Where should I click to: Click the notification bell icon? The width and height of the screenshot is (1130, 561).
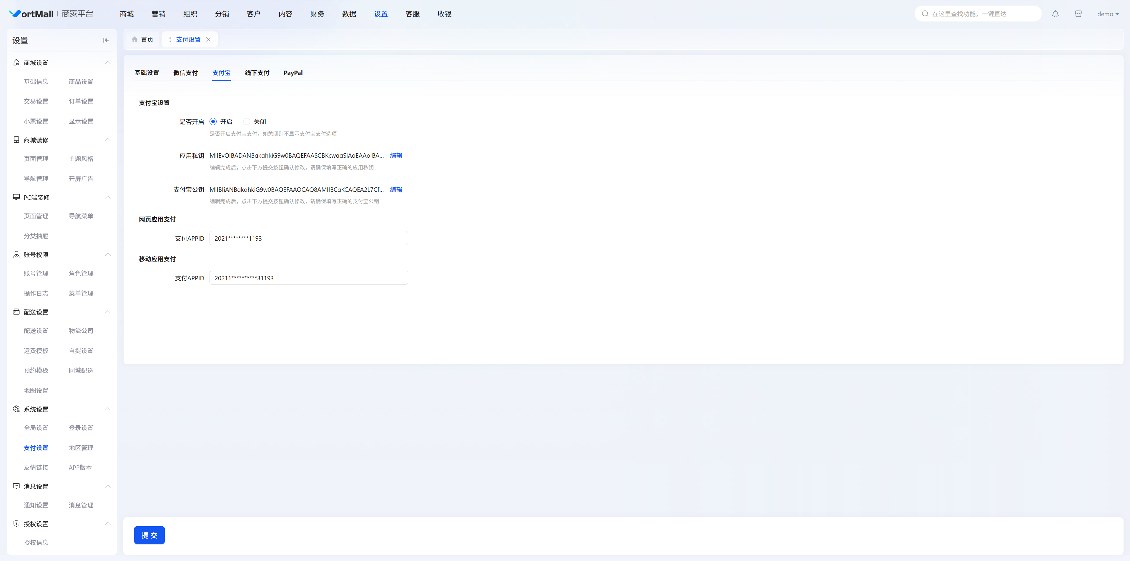(1055, 14)
